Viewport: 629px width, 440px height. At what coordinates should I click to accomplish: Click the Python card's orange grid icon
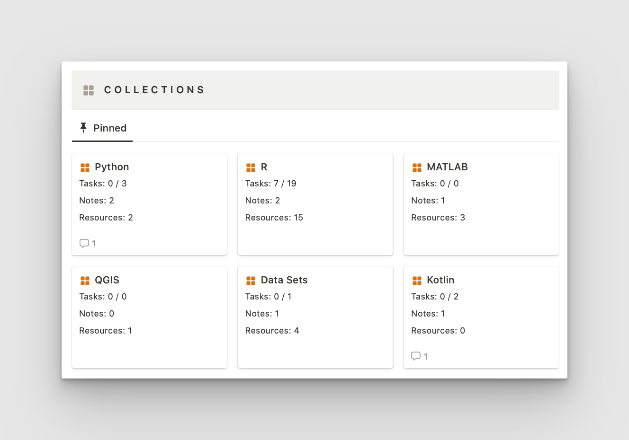tap(85, 167)
